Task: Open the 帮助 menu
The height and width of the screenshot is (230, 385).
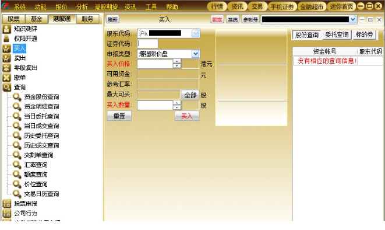Action: point(172,7)
